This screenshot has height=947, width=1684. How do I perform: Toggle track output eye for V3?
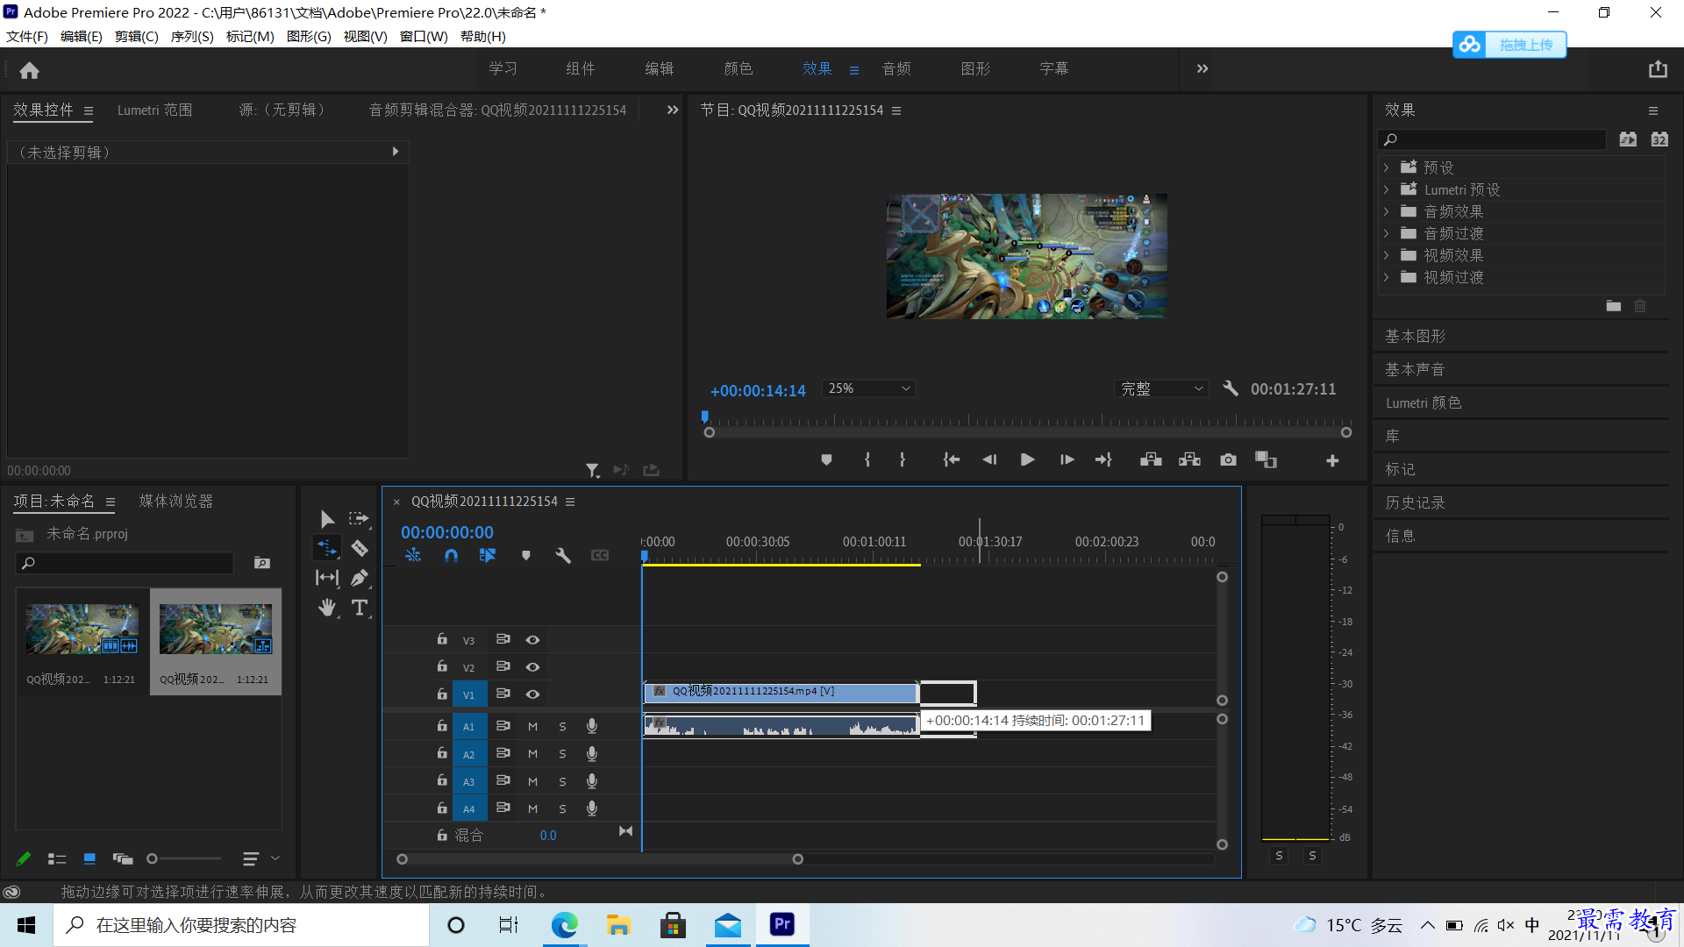532,640
